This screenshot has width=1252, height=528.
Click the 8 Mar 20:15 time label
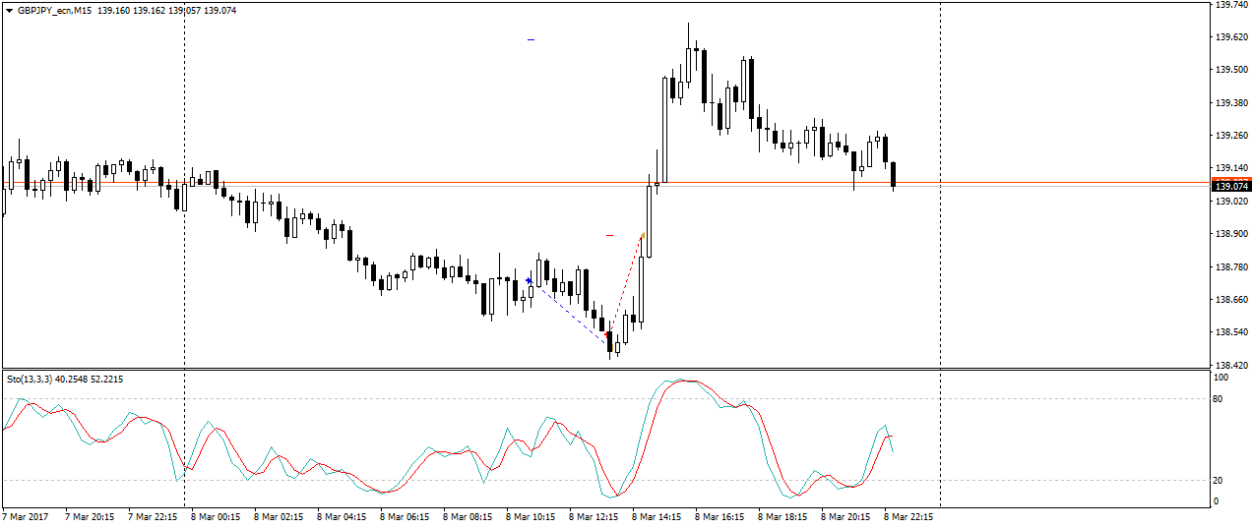click(845, 516)
